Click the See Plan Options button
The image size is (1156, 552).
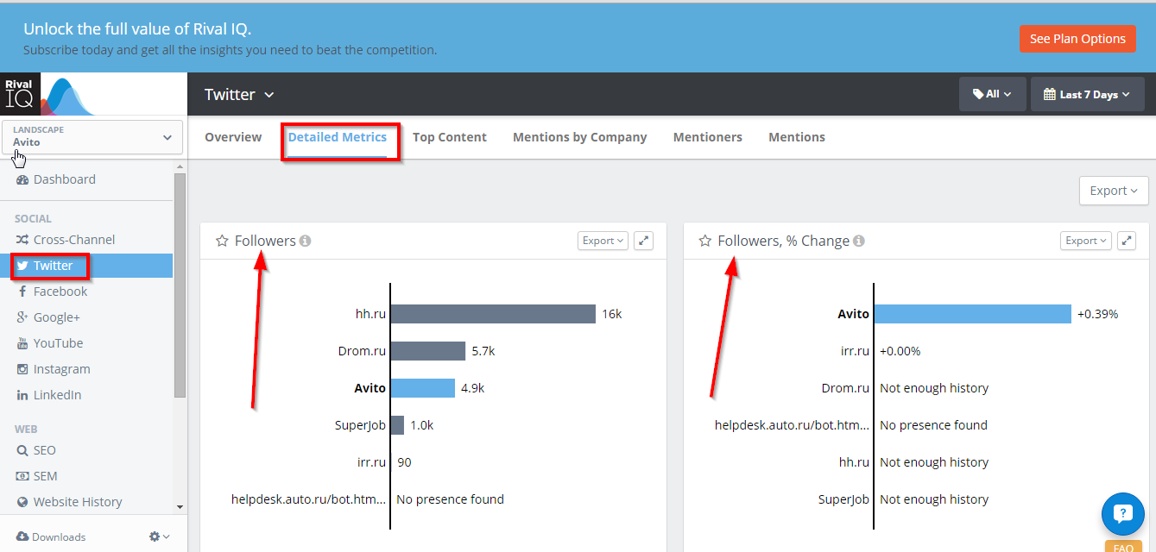[1077, 39]
